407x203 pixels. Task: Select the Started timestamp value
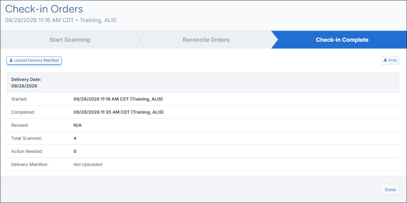point(118,99)
